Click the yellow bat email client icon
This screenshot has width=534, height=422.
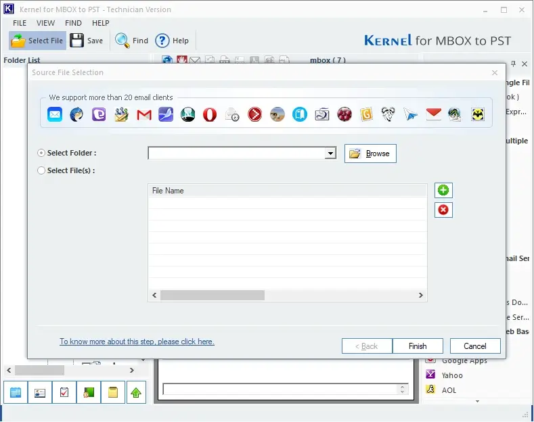[477, 114]
